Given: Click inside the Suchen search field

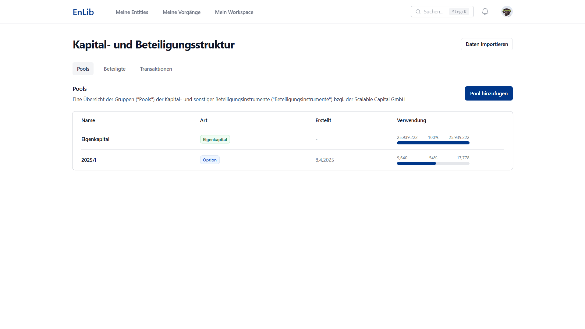Looking at the screenshot, I should click(x=436, y=12).
